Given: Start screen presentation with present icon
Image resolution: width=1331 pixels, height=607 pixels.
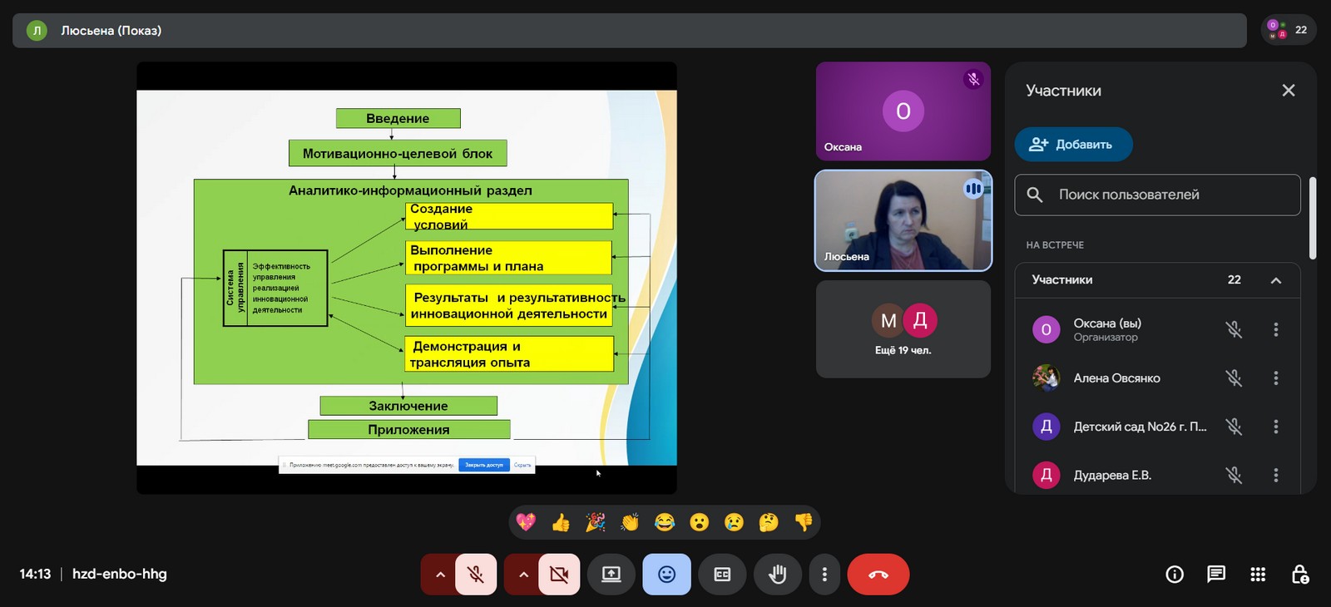Looking at the screenshot, I should click(611, 575).
